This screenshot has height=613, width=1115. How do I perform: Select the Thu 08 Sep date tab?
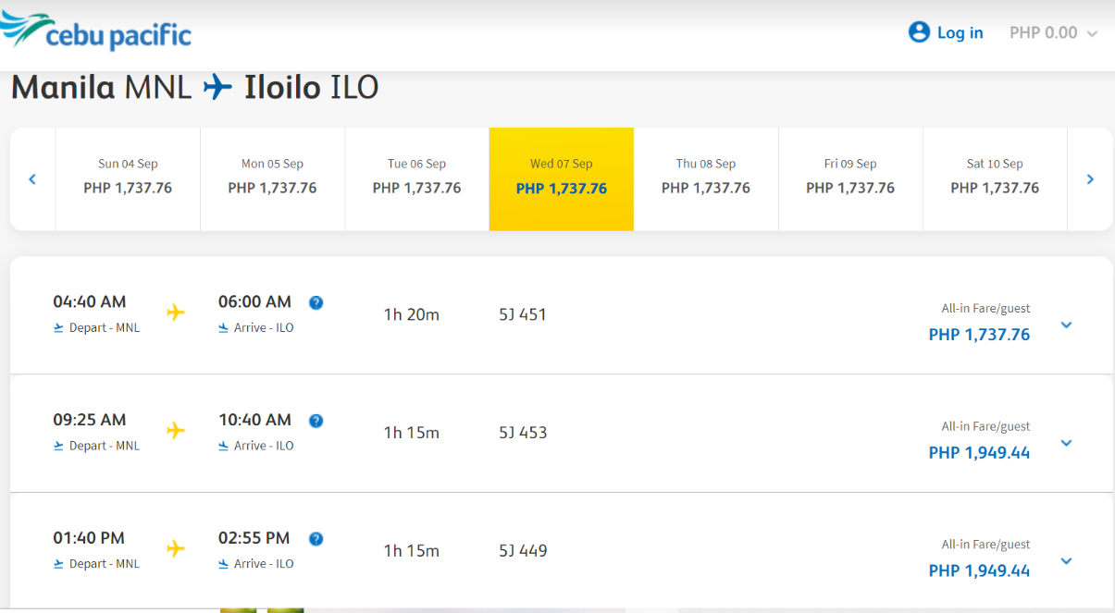click(706, 178)
